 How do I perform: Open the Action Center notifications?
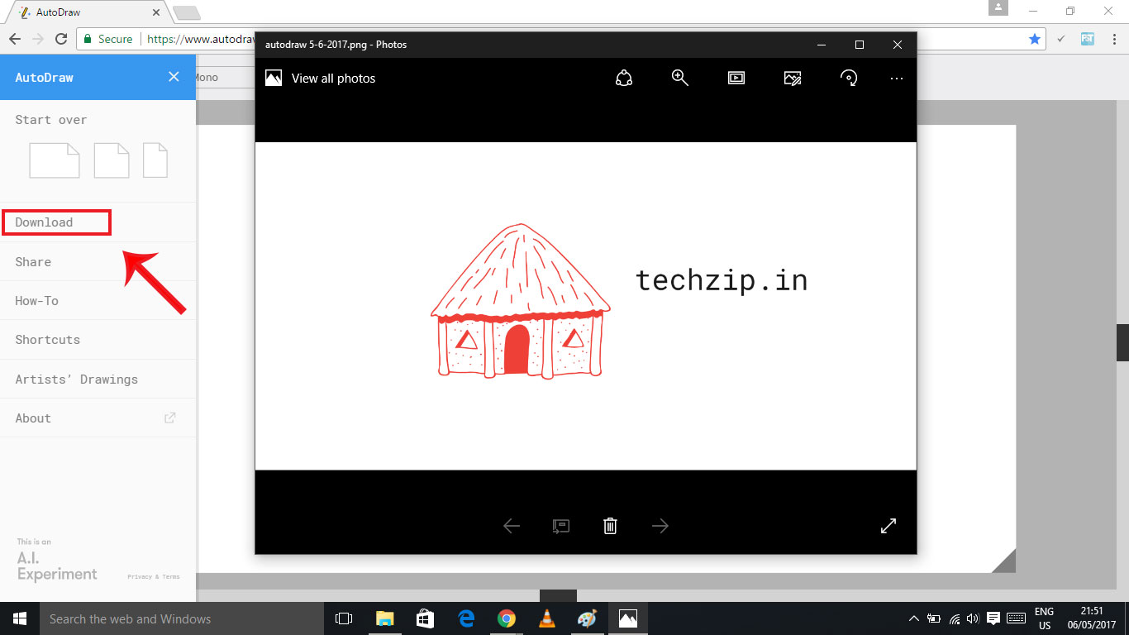993,618
